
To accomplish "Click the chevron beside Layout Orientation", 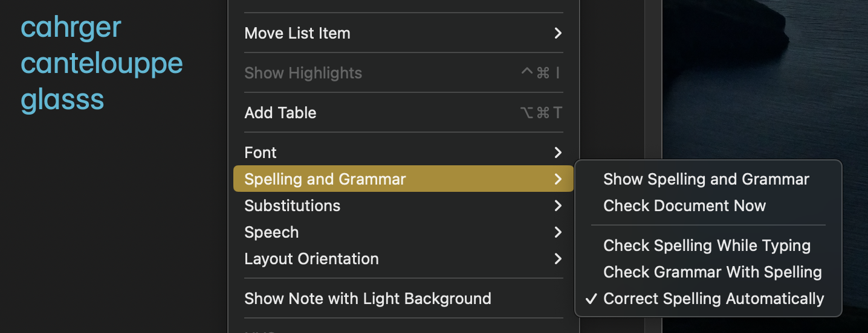I will [x=558, y=259].
